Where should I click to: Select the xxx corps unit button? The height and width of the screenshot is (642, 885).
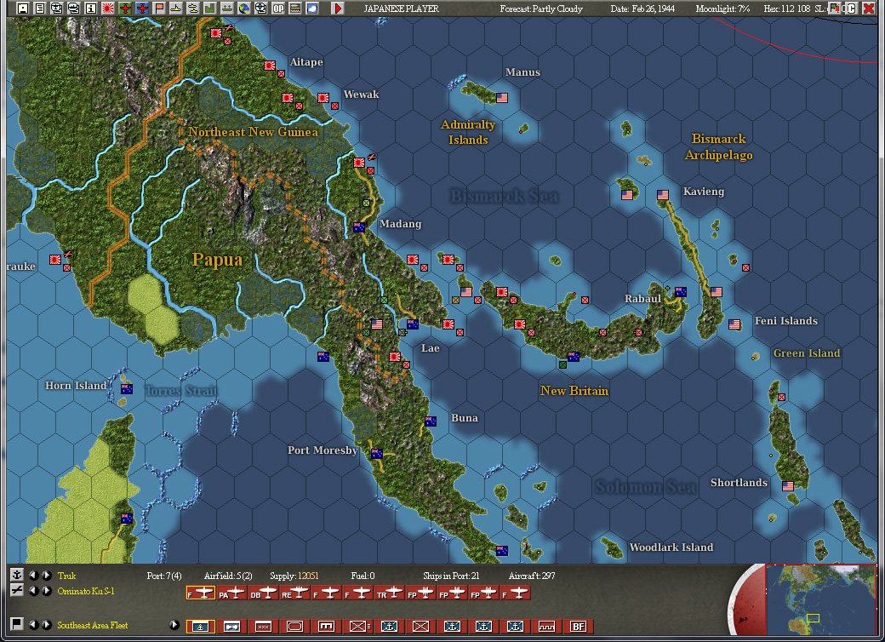[x=264, y=626]
